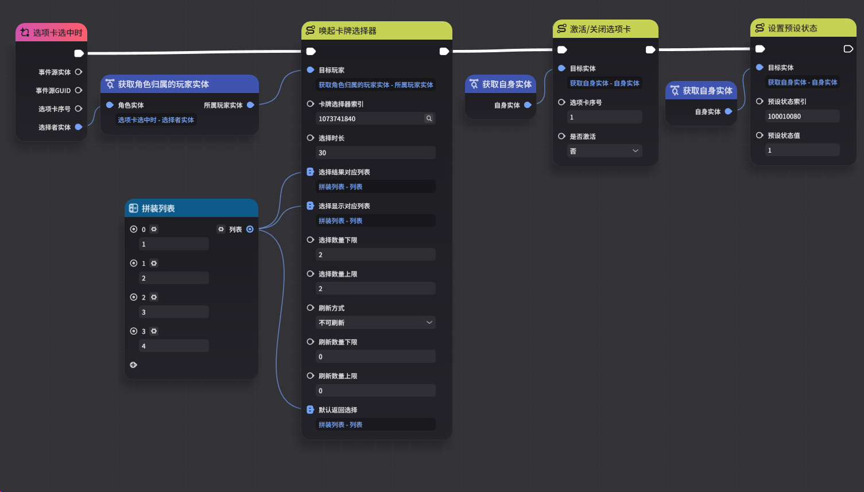This screenshot has width=864, height=492.
Task: Click '拼装列表 - 列表' under 默认返回选择
Action: coord(340,425)
